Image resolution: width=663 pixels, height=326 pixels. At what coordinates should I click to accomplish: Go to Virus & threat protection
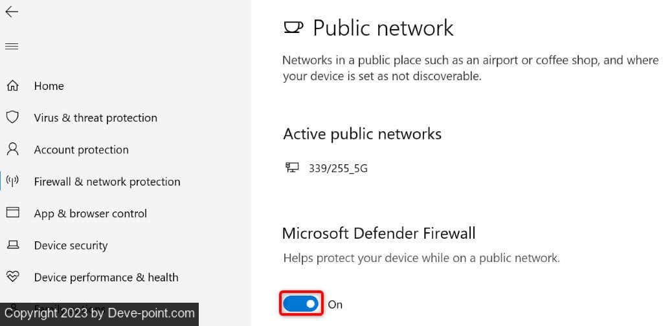click(x=95, y=118)
